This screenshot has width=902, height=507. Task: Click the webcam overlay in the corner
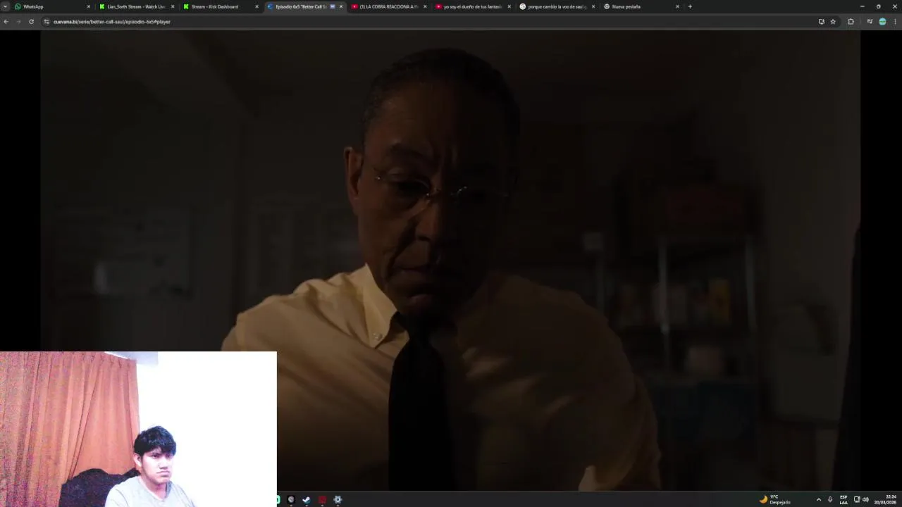(138, 429)
